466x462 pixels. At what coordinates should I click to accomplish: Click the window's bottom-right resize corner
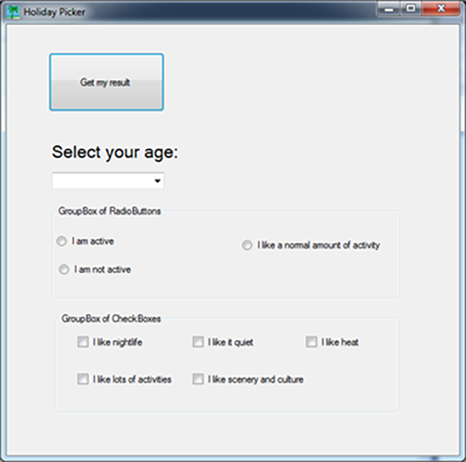pyautogui.click(x=461, y=457)
